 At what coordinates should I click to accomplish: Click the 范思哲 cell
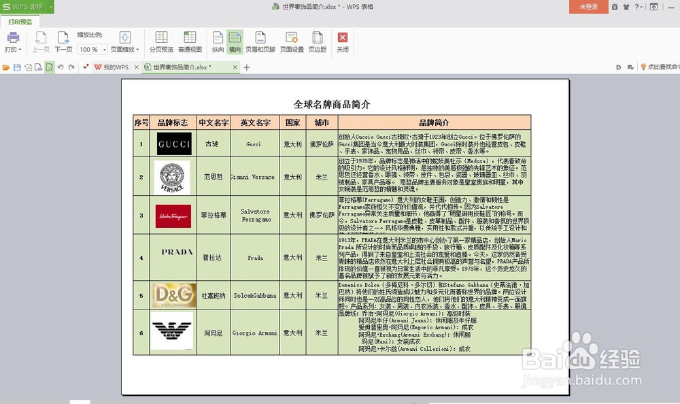click(214, 177)
